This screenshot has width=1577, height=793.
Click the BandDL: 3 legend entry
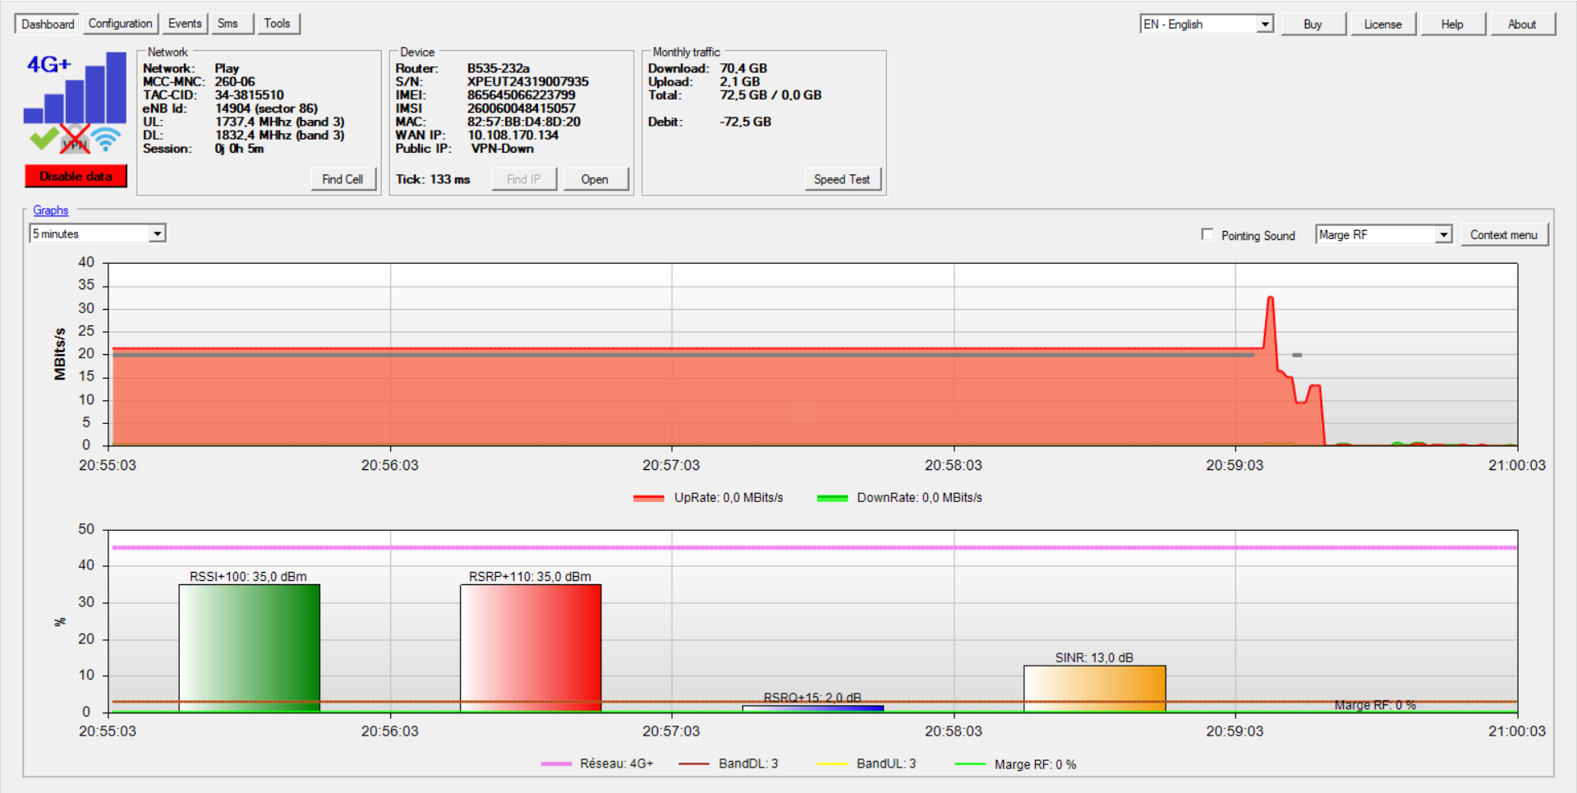click(x=729, y=764)
